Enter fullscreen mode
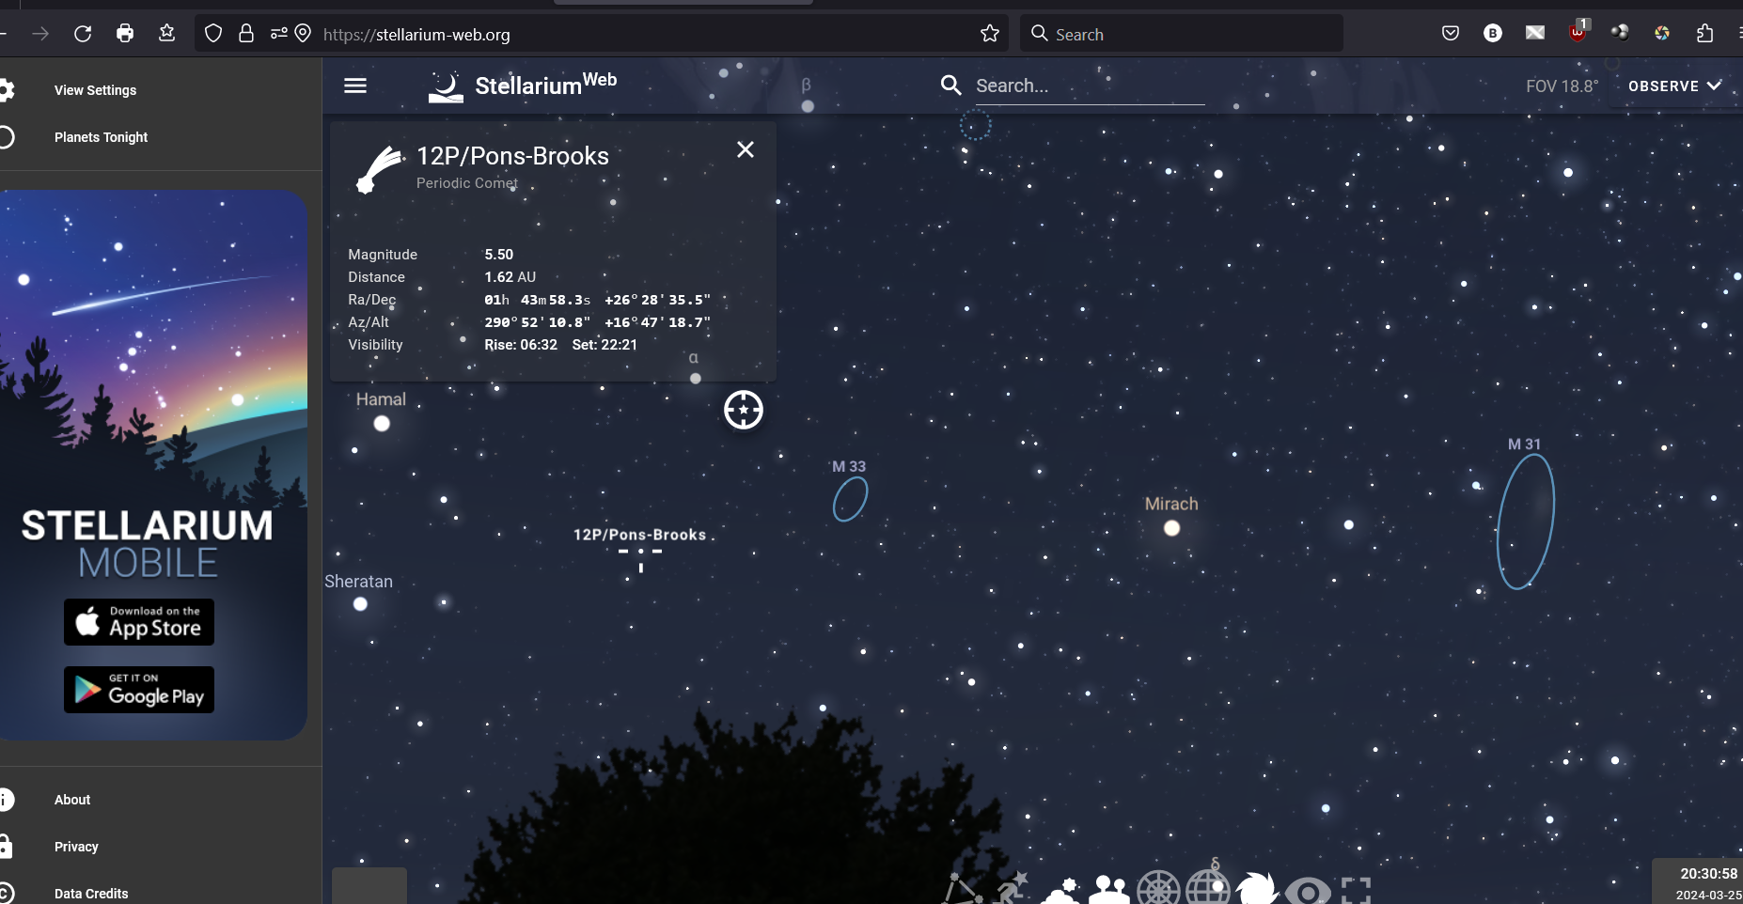The image size is (1743, 904). pyautogui.click(x=1356, y=890)
